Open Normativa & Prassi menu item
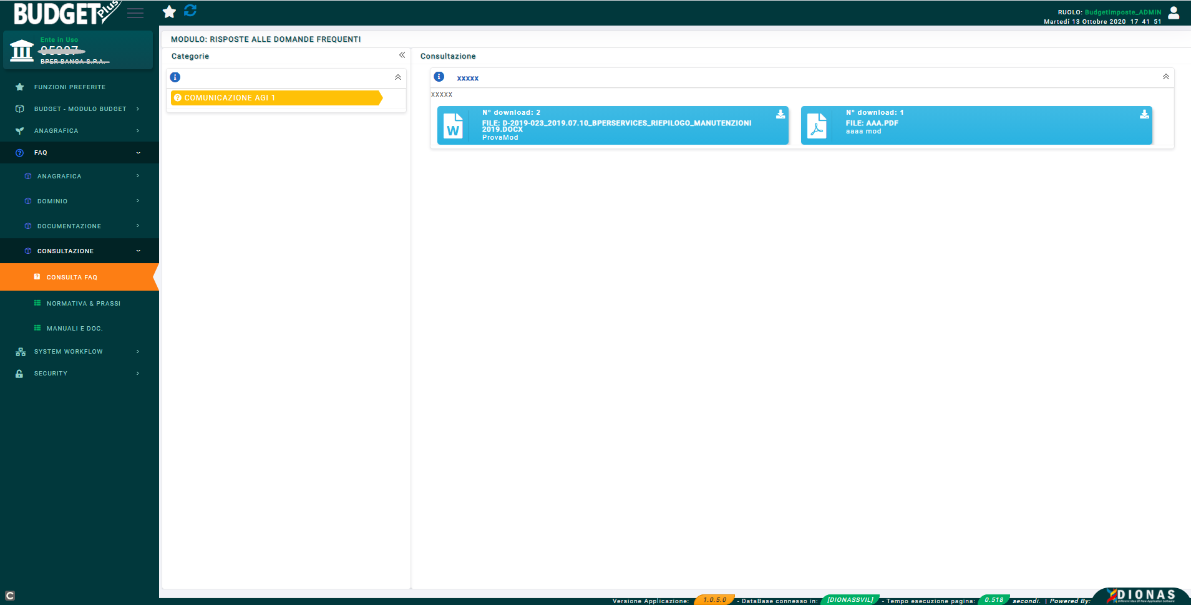Screen dimensions: 1191x605 pyautogui.click(x=79, y=303)
